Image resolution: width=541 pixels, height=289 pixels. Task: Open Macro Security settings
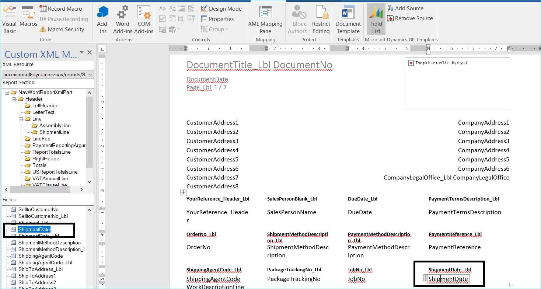coord(62,29)
